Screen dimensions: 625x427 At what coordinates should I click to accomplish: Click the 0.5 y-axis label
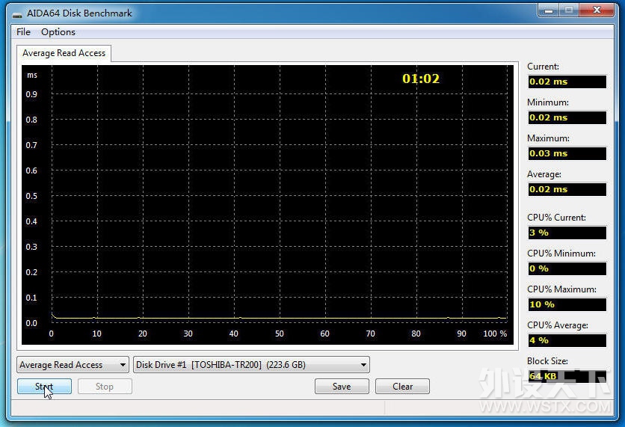click(31, 196)
